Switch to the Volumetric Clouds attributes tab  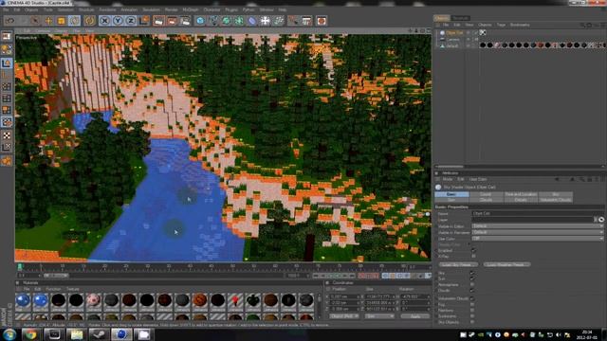point(555,200)
